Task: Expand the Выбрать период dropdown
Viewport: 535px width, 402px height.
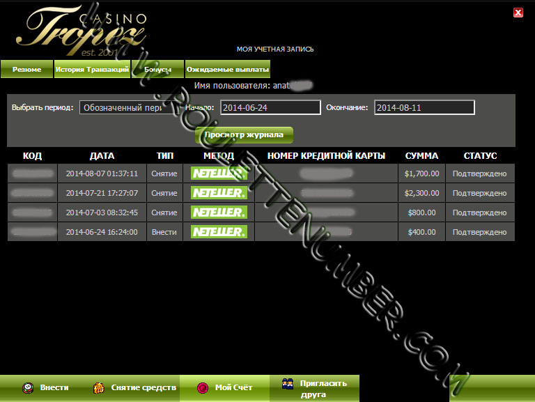Action: pyautogui.click(x=130, y=107)
